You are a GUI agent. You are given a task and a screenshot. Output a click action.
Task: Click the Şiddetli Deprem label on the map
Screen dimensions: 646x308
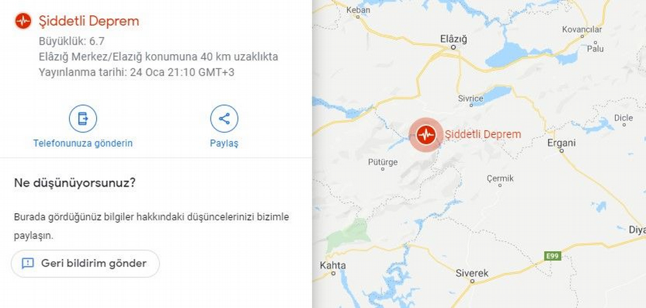tap(483, 134)
